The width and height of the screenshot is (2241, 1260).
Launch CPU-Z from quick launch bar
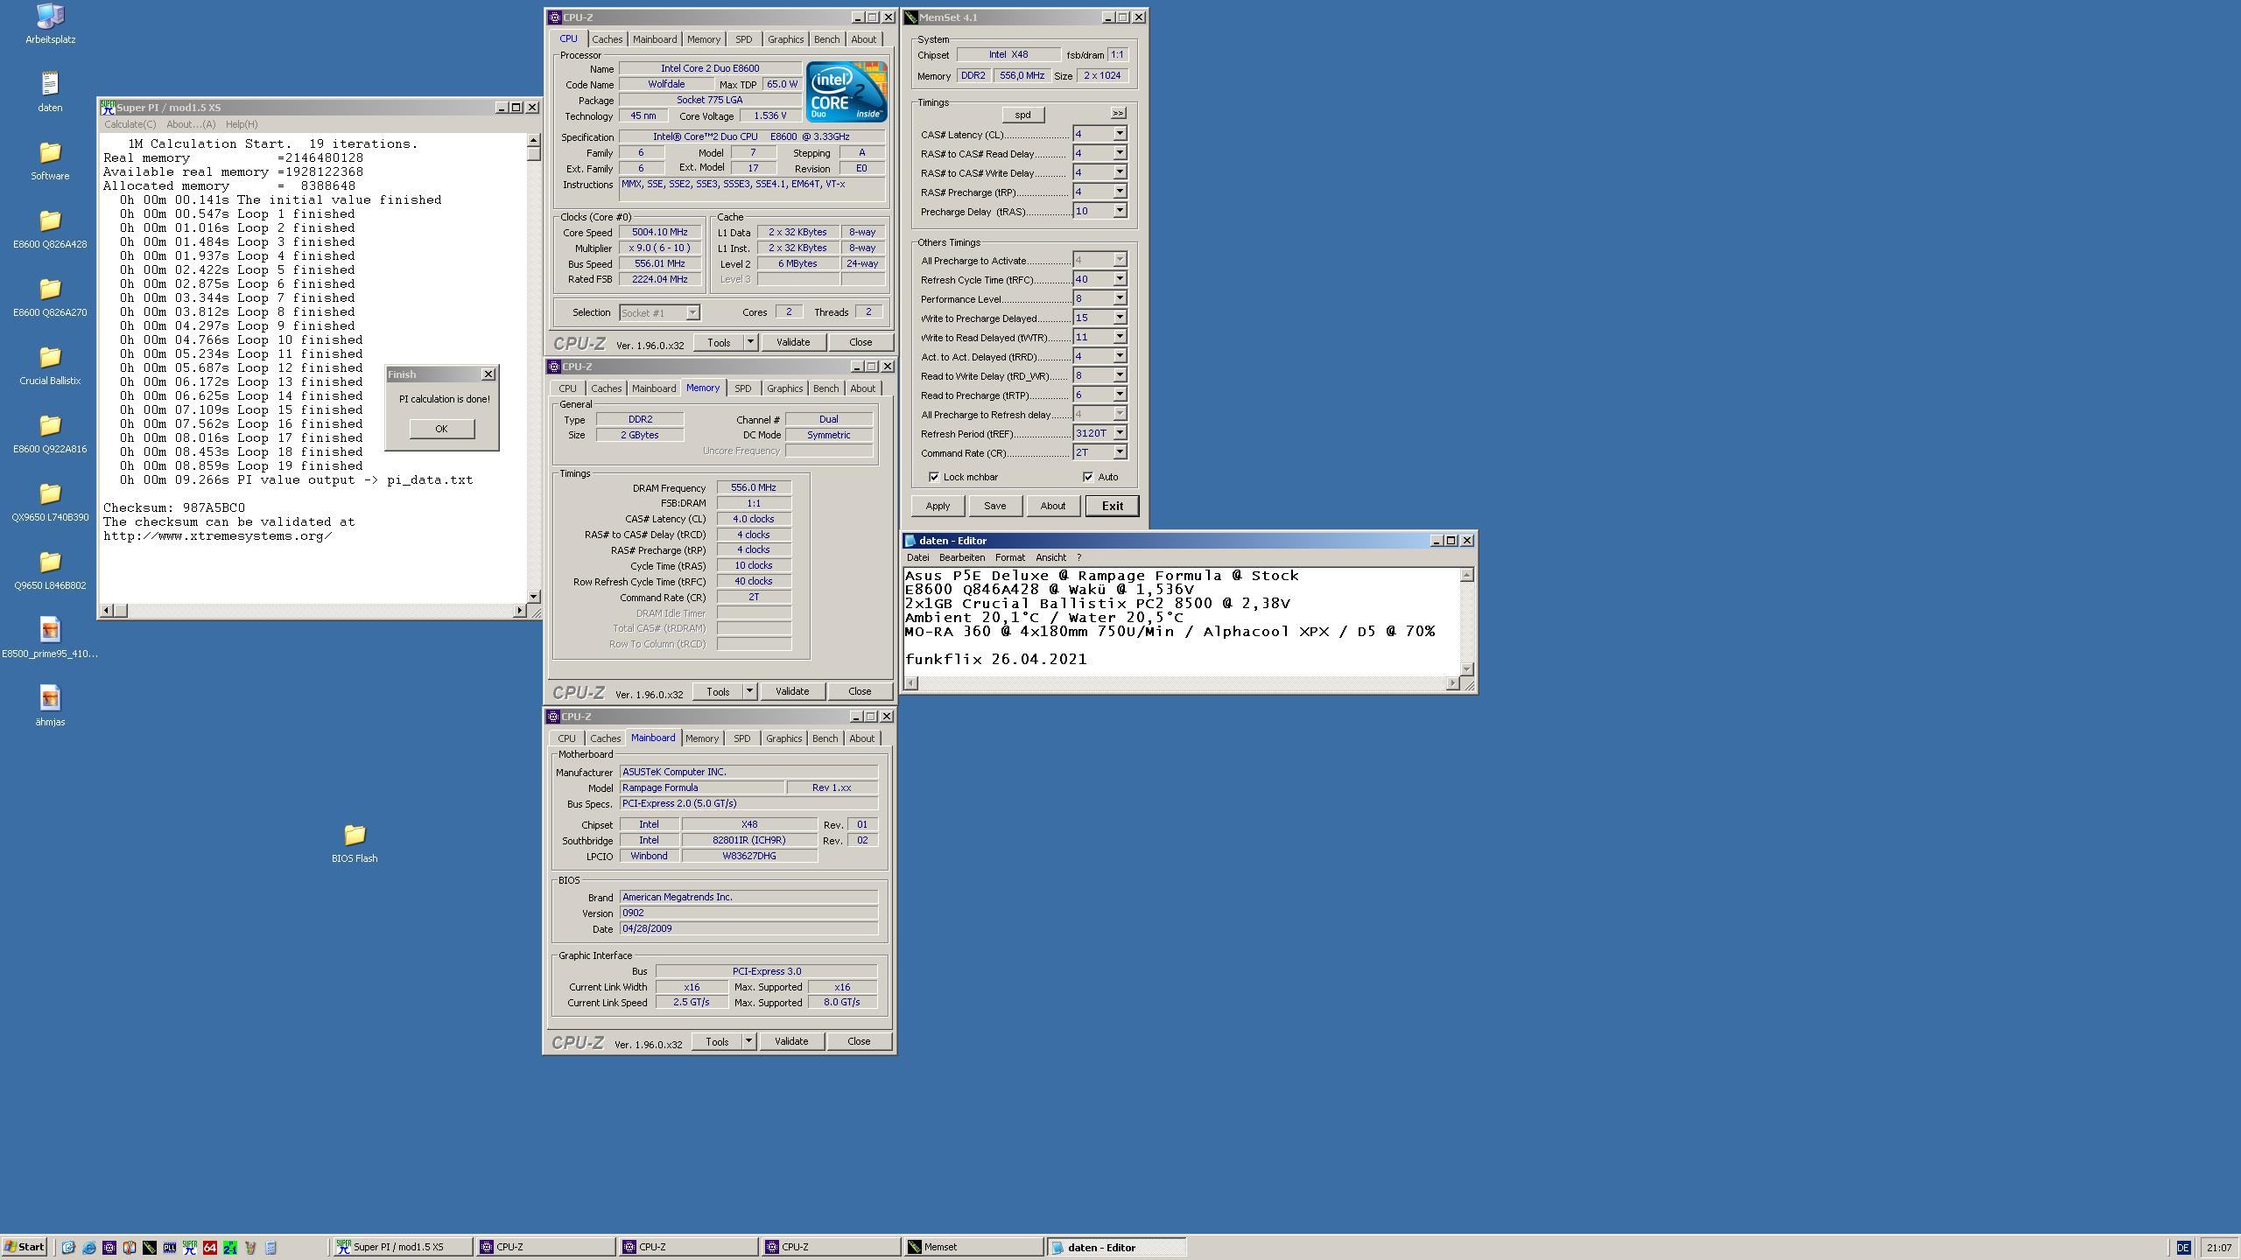(109, 1248)
